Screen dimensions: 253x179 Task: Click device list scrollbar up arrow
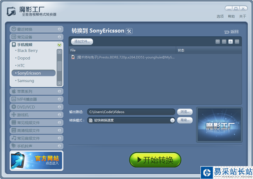click(x=60, y=52)
